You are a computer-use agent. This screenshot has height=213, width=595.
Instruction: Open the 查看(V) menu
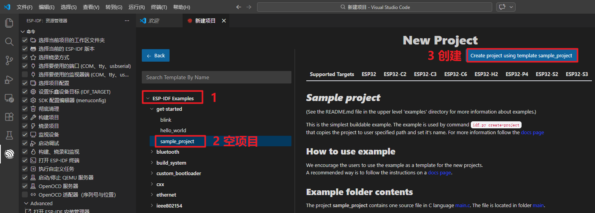91,7
